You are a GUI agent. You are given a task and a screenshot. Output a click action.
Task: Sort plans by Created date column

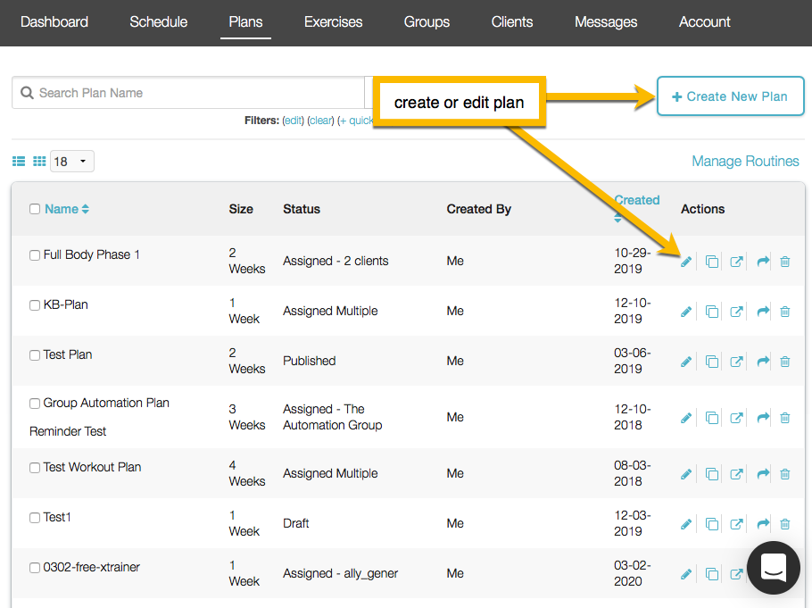point(636,201)
